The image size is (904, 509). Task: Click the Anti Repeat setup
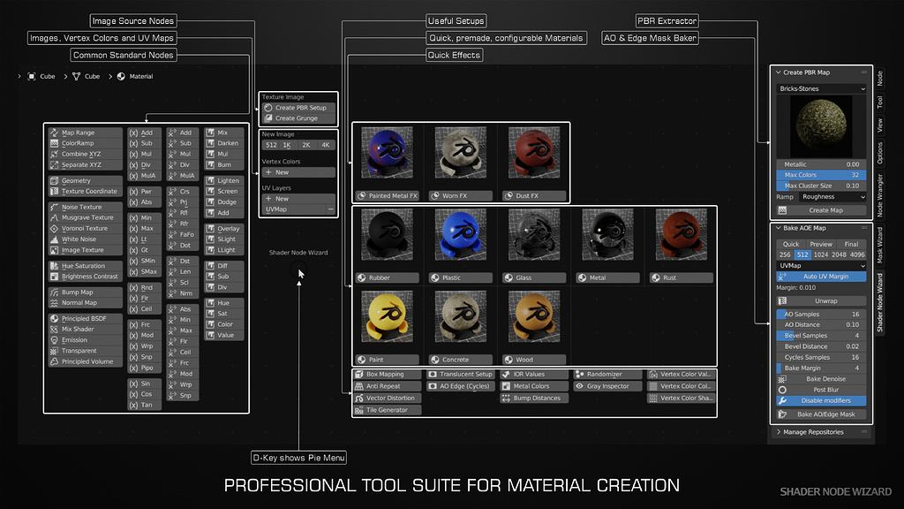point(388,386)
